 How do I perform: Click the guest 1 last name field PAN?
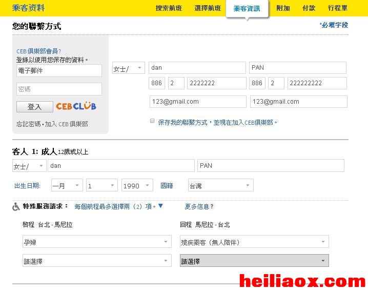271,166
